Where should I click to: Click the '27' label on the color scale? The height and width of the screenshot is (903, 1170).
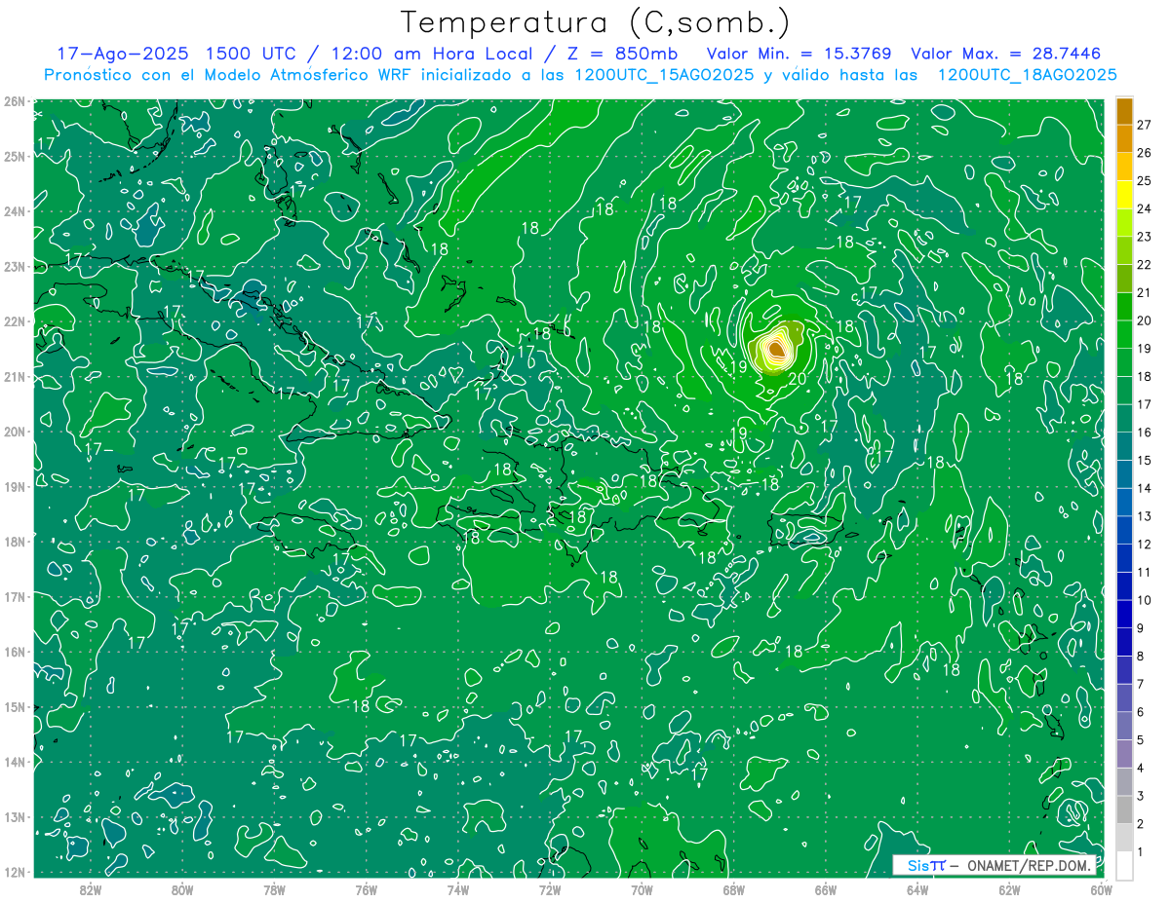coord(1145,124)
